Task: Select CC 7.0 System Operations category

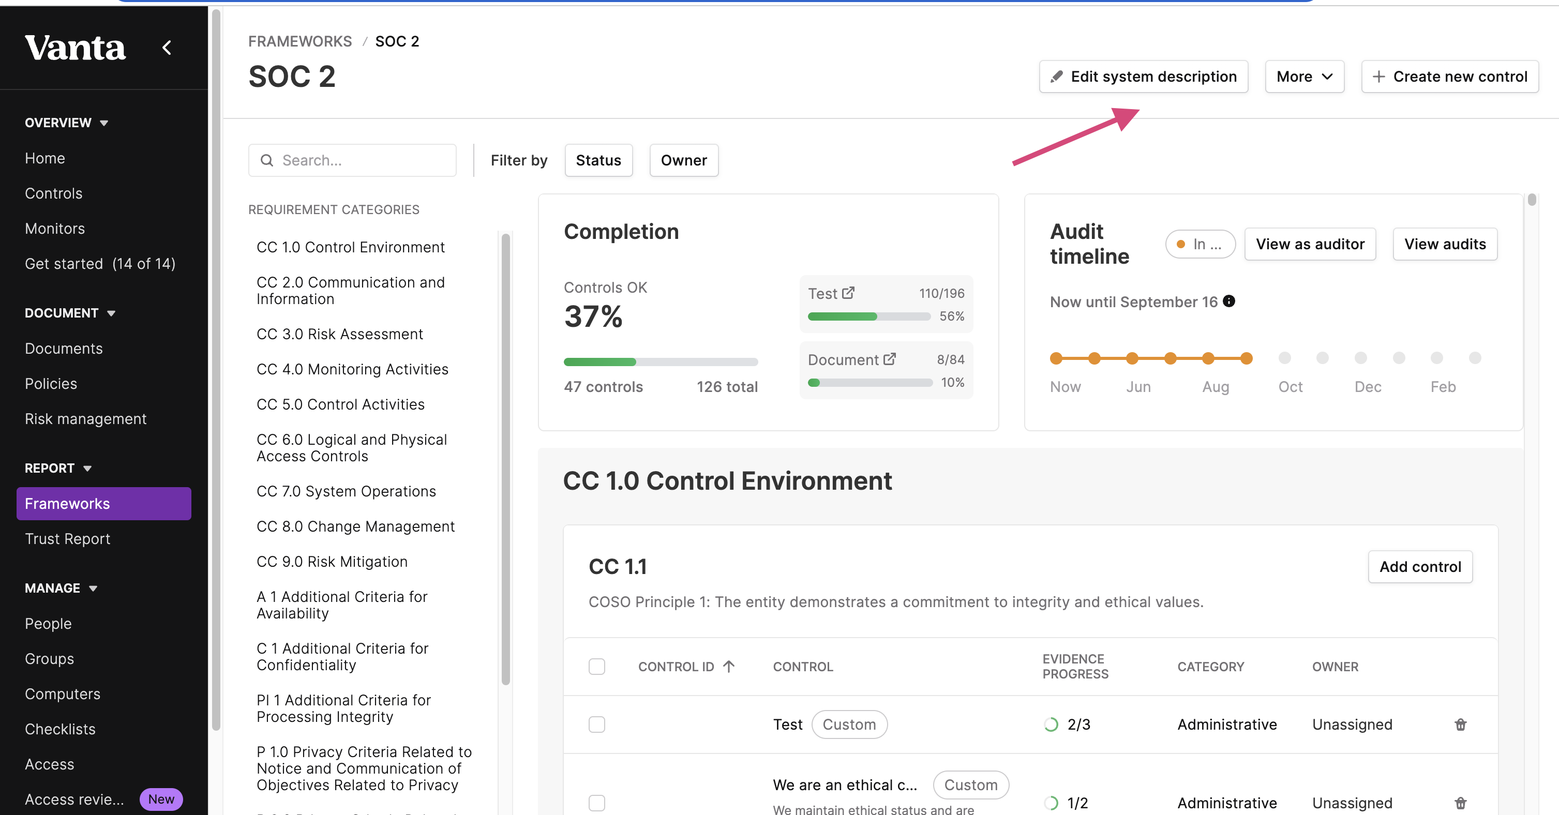Action: tap(346, 491)
